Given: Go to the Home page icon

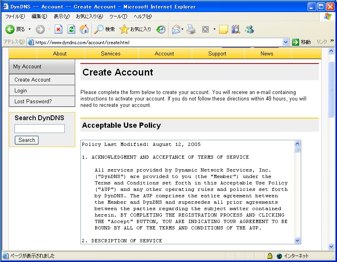Looking at the screenshot, I should click(x=84, y=29).
